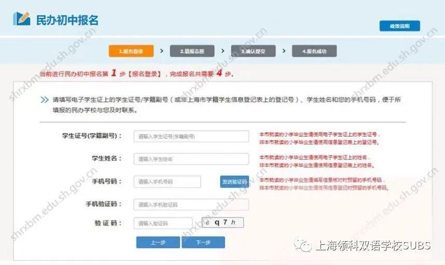Viewport: 445px width, 265px height.
Task: Select step 3.确认提交 tab
Action: [x=253, y=51]
